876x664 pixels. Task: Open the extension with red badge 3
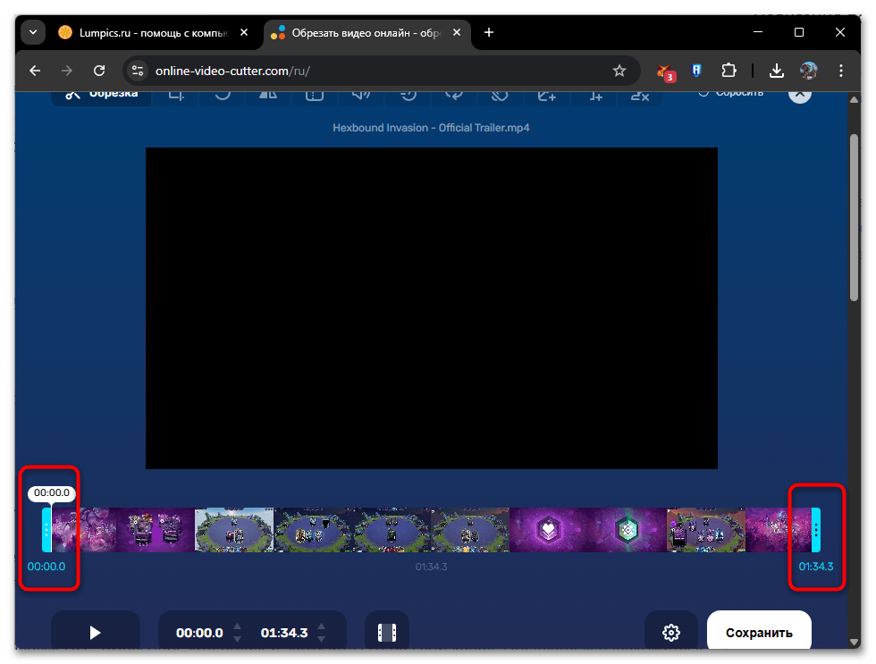pos(665,71)
